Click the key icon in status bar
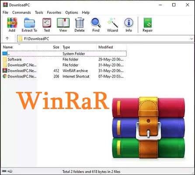195x175 pixels. tap(10, 171)
